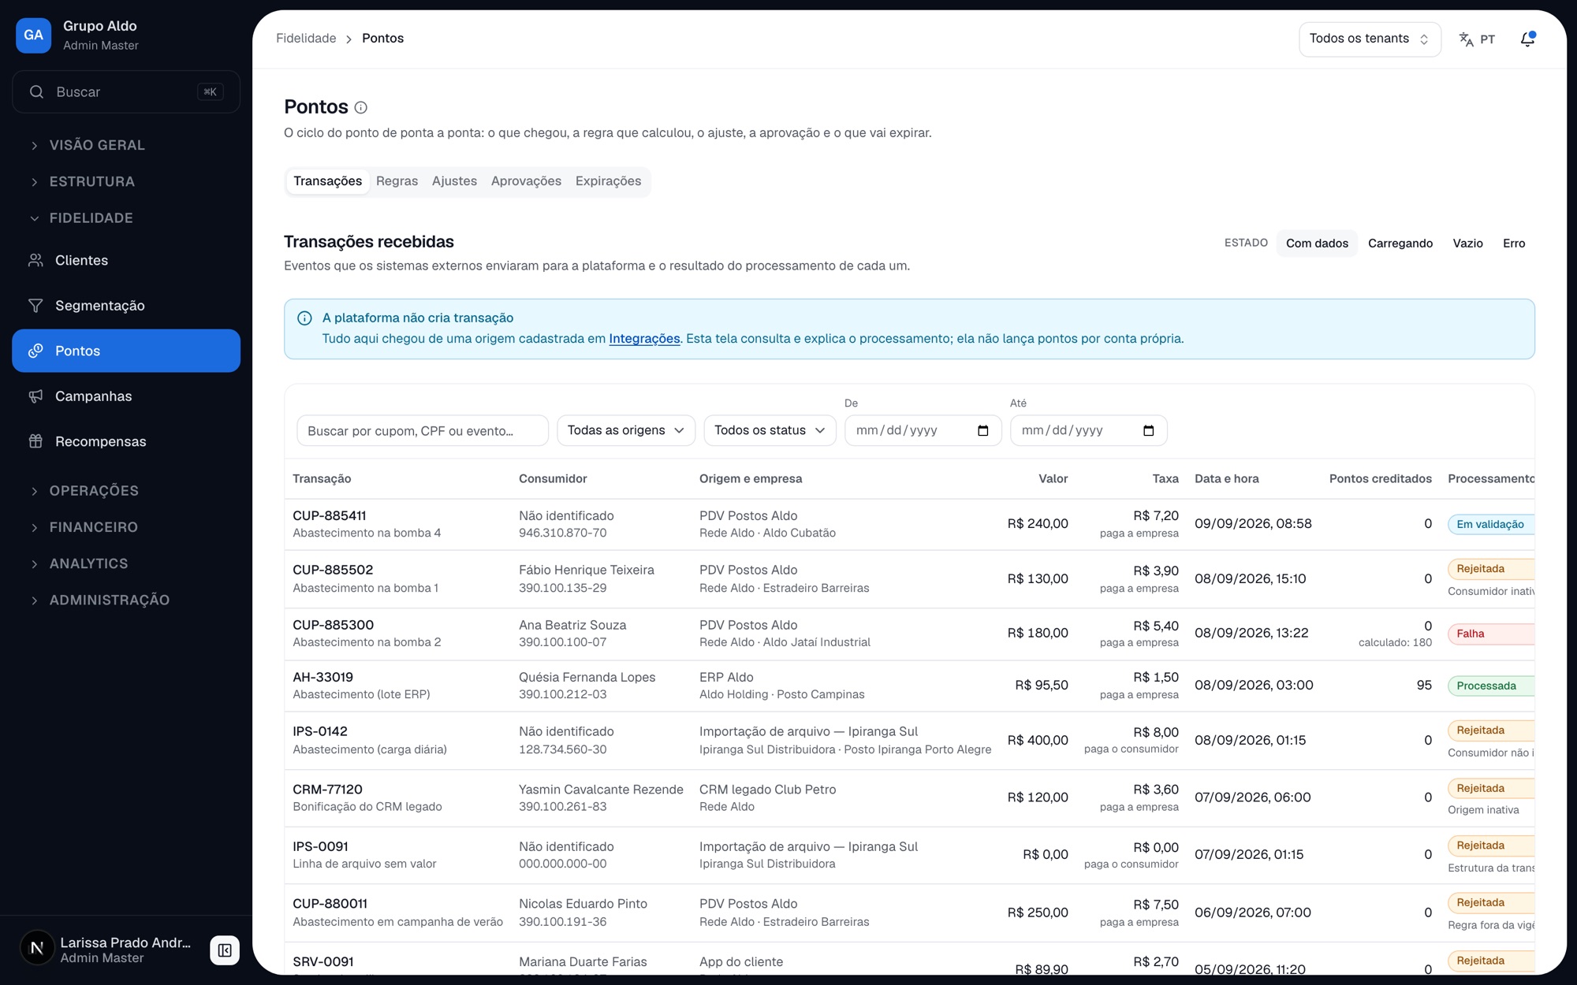Click the sidebar Buscar search field
The height and width of the screenshot is (985, 1577).
(x=126, y=92)
